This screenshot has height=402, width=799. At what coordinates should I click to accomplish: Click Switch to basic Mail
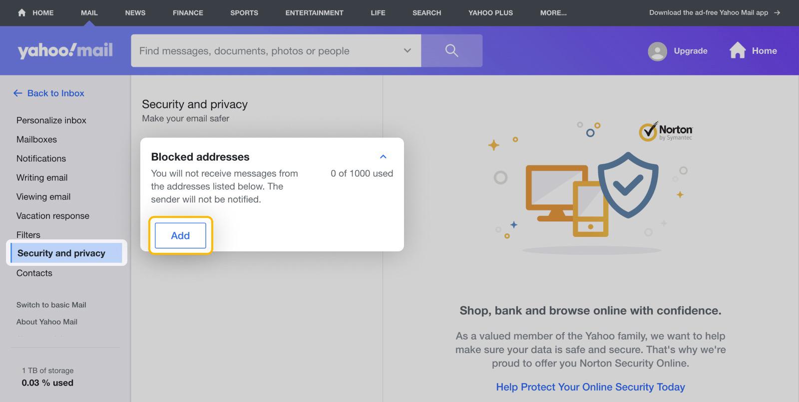(x=51, y=305)
